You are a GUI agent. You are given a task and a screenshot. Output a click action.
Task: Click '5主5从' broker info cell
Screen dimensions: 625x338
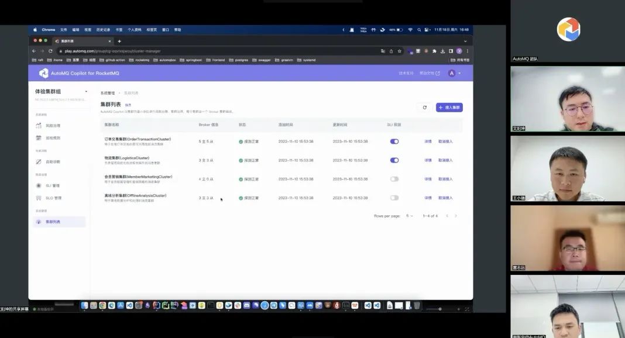click(x=205, y=142)
